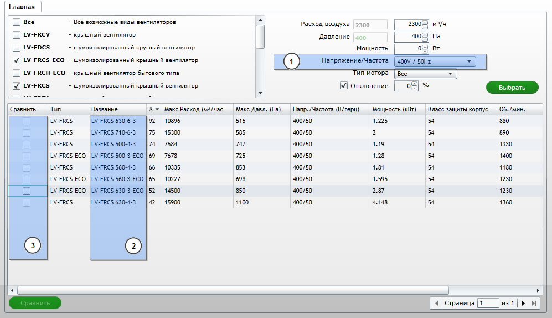
Task: Open the Напряжение/Частота dropdown
Action: coord(435,61)
